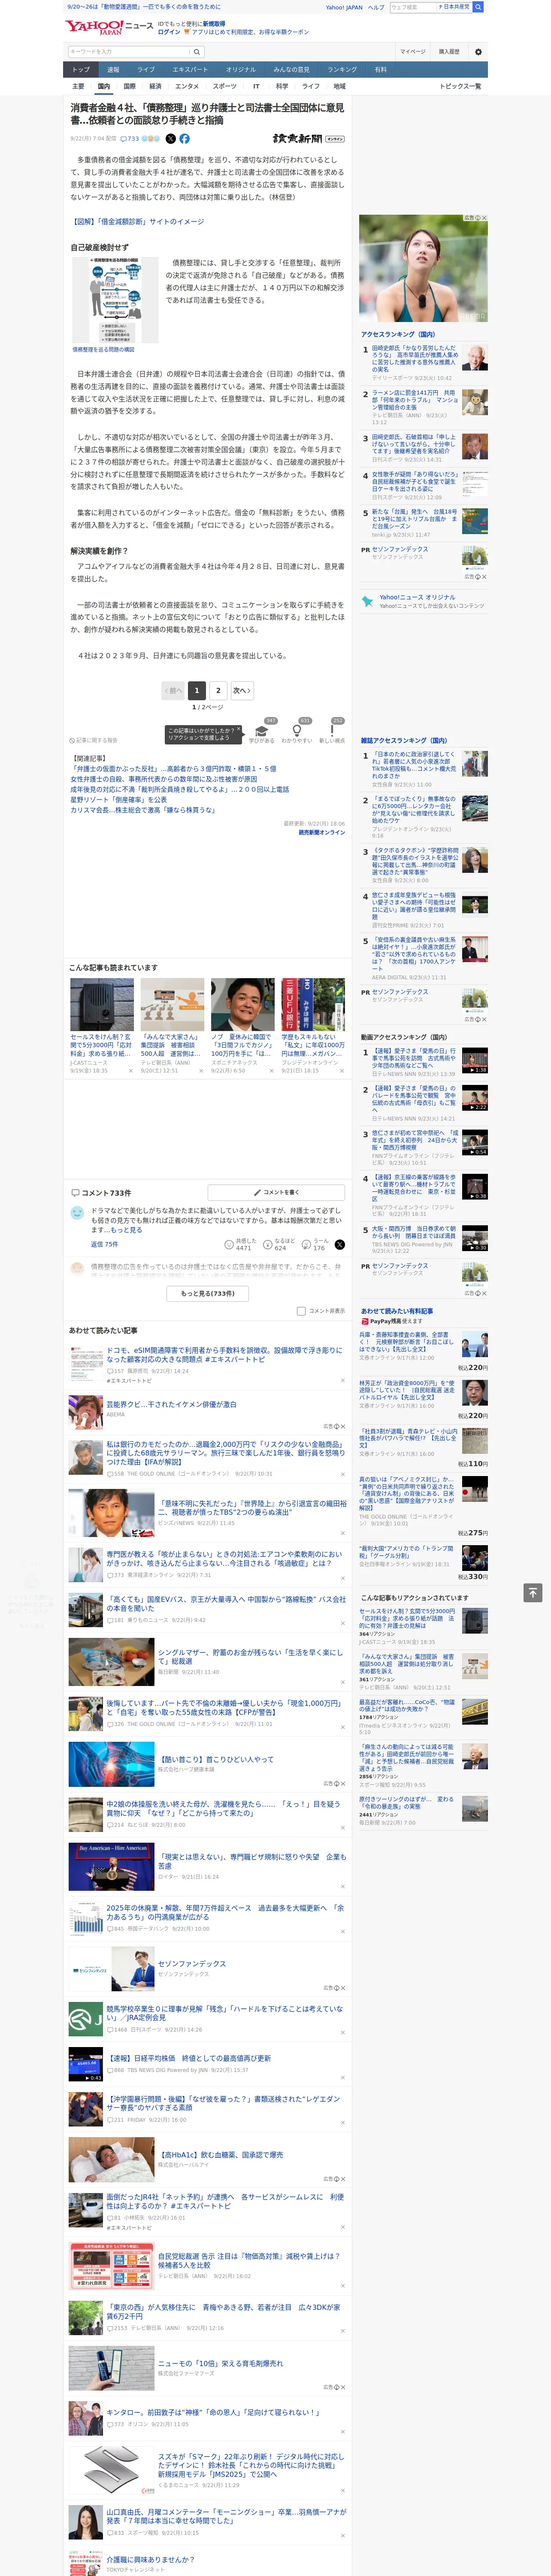Viewport: 551px width, 2576px height.
Task: Open the ランキング tab
Action: click(x=342, y=70)
